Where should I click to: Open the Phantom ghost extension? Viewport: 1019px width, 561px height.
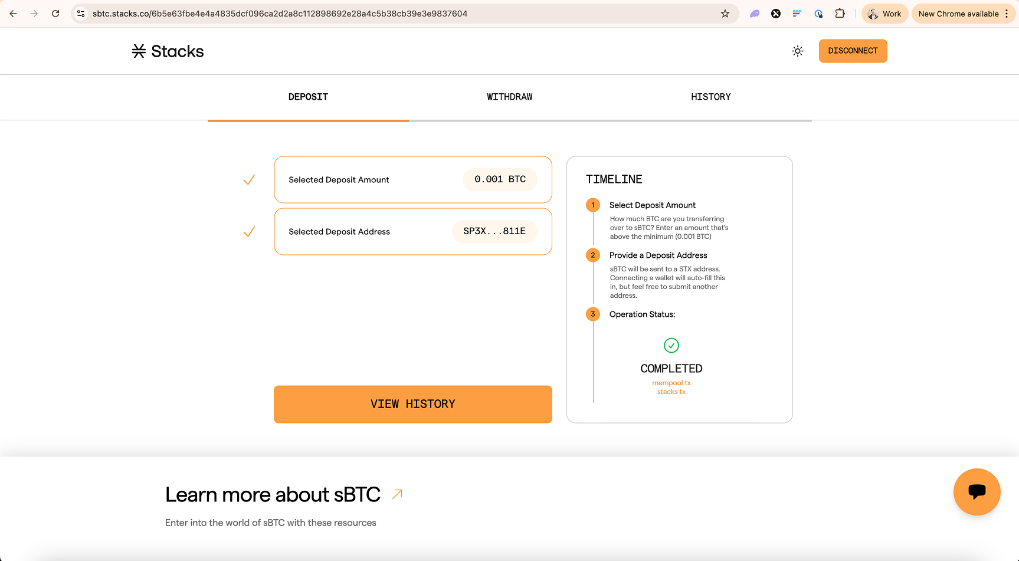(755, 14)
